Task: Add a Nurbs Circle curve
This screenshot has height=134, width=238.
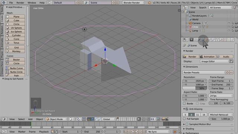Action: pos(15,72)
